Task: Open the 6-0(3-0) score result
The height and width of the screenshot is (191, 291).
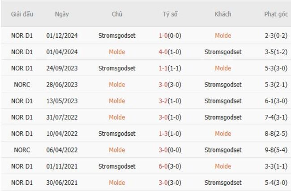Action: [x=170, y=166]
